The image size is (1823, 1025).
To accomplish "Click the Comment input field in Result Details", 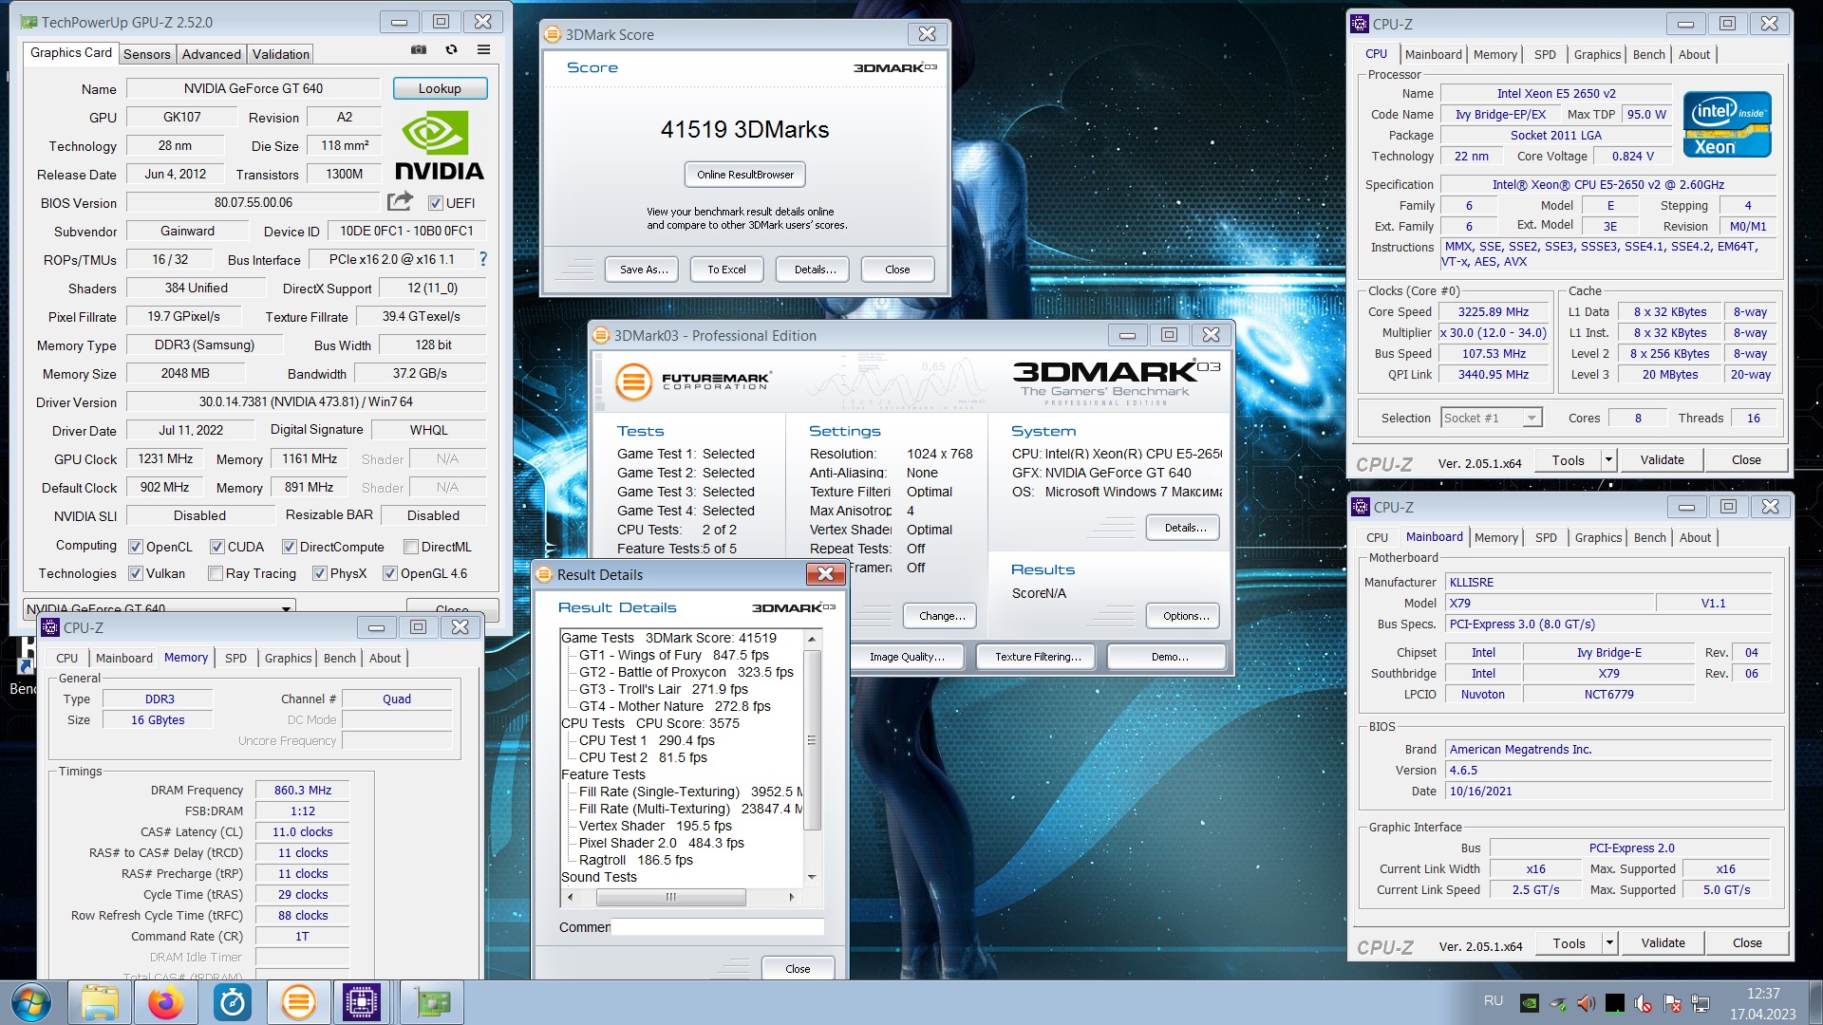I will 717,927.
